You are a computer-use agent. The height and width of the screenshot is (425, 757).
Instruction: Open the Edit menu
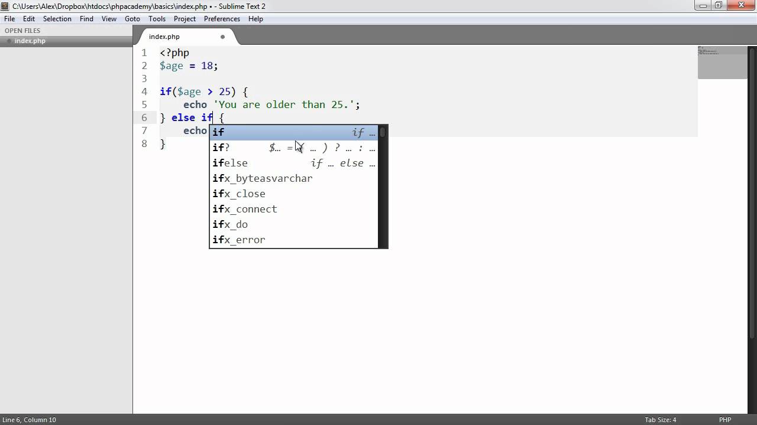(x=29, y=19)
